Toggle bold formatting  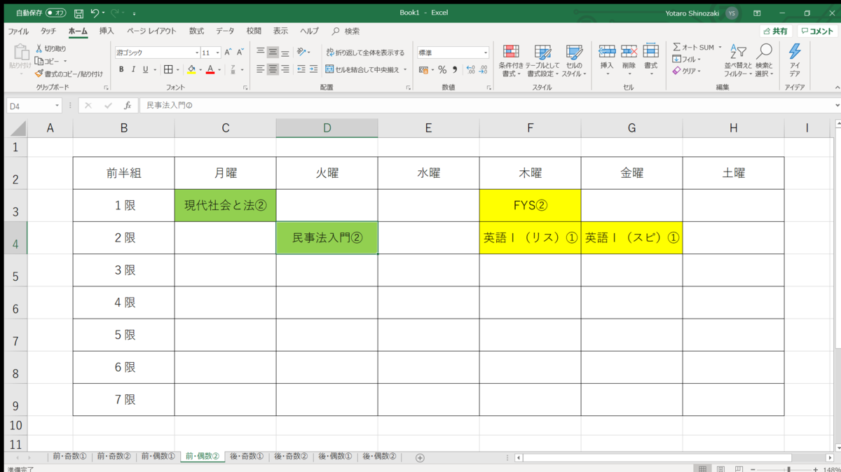(x=121, y=69)
